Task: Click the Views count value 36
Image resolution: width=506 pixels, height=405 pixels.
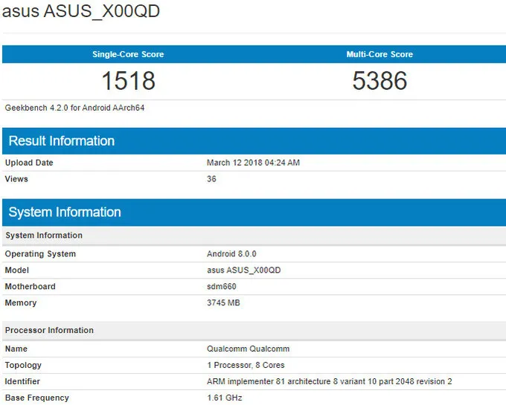Action: pyautogui.click(x=211, y=179)
